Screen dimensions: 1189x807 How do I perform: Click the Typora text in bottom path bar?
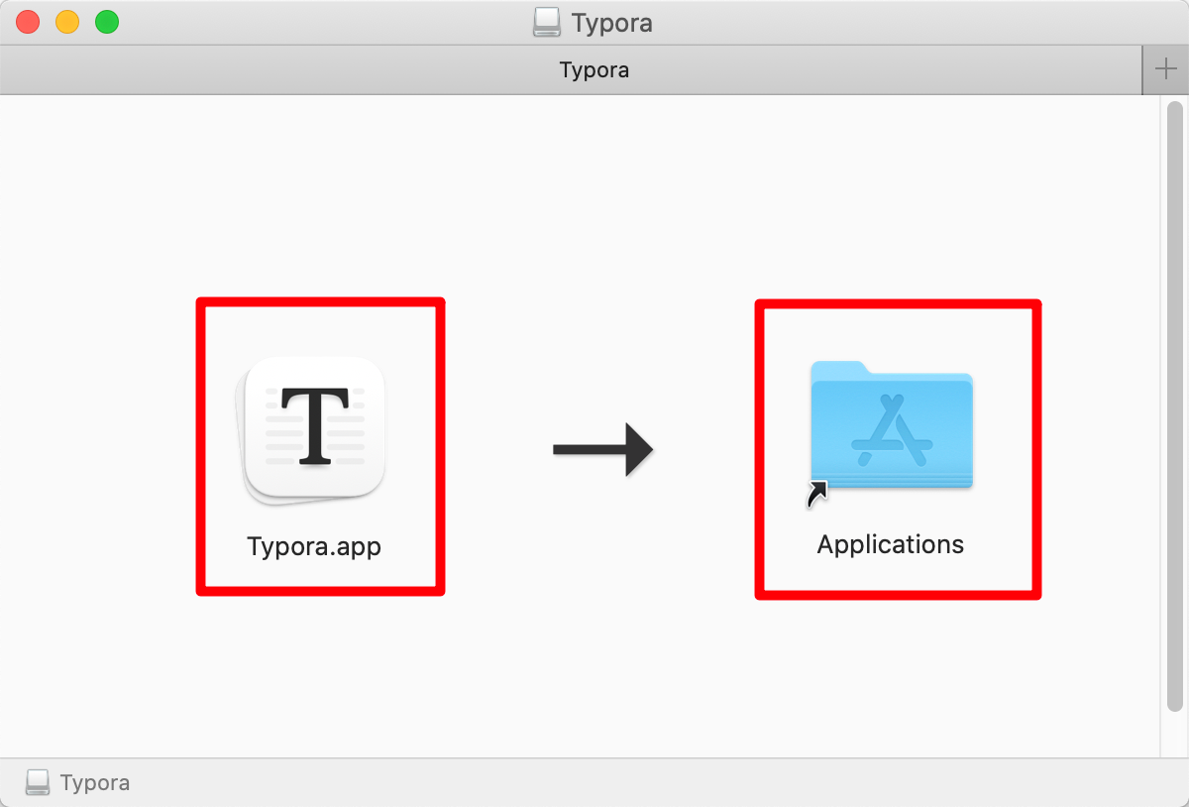click(95, 783)
